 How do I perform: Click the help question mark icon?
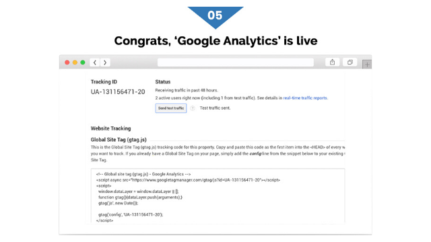click(x=193, y=108)
